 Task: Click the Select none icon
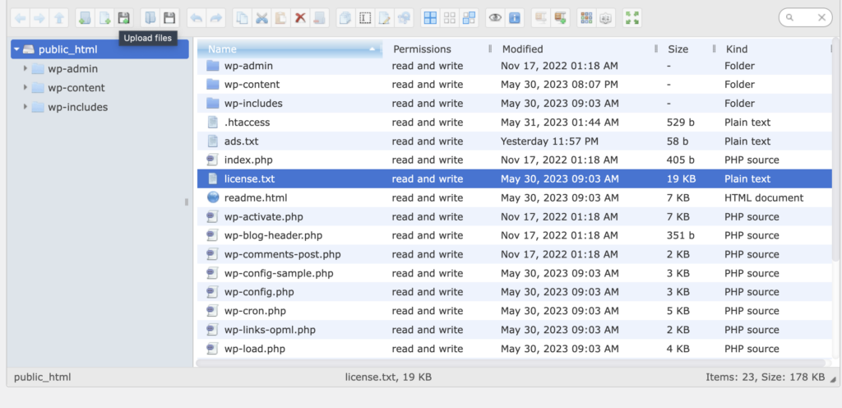(x=450, y=18)
